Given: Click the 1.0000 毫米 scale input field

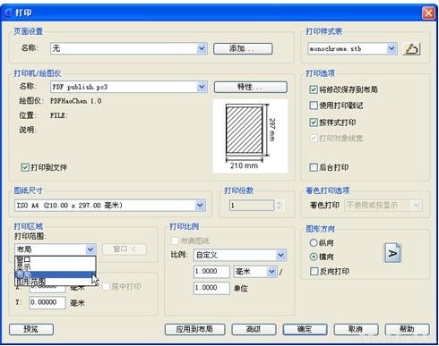Looking at the screenshot, I should point(211,272).
